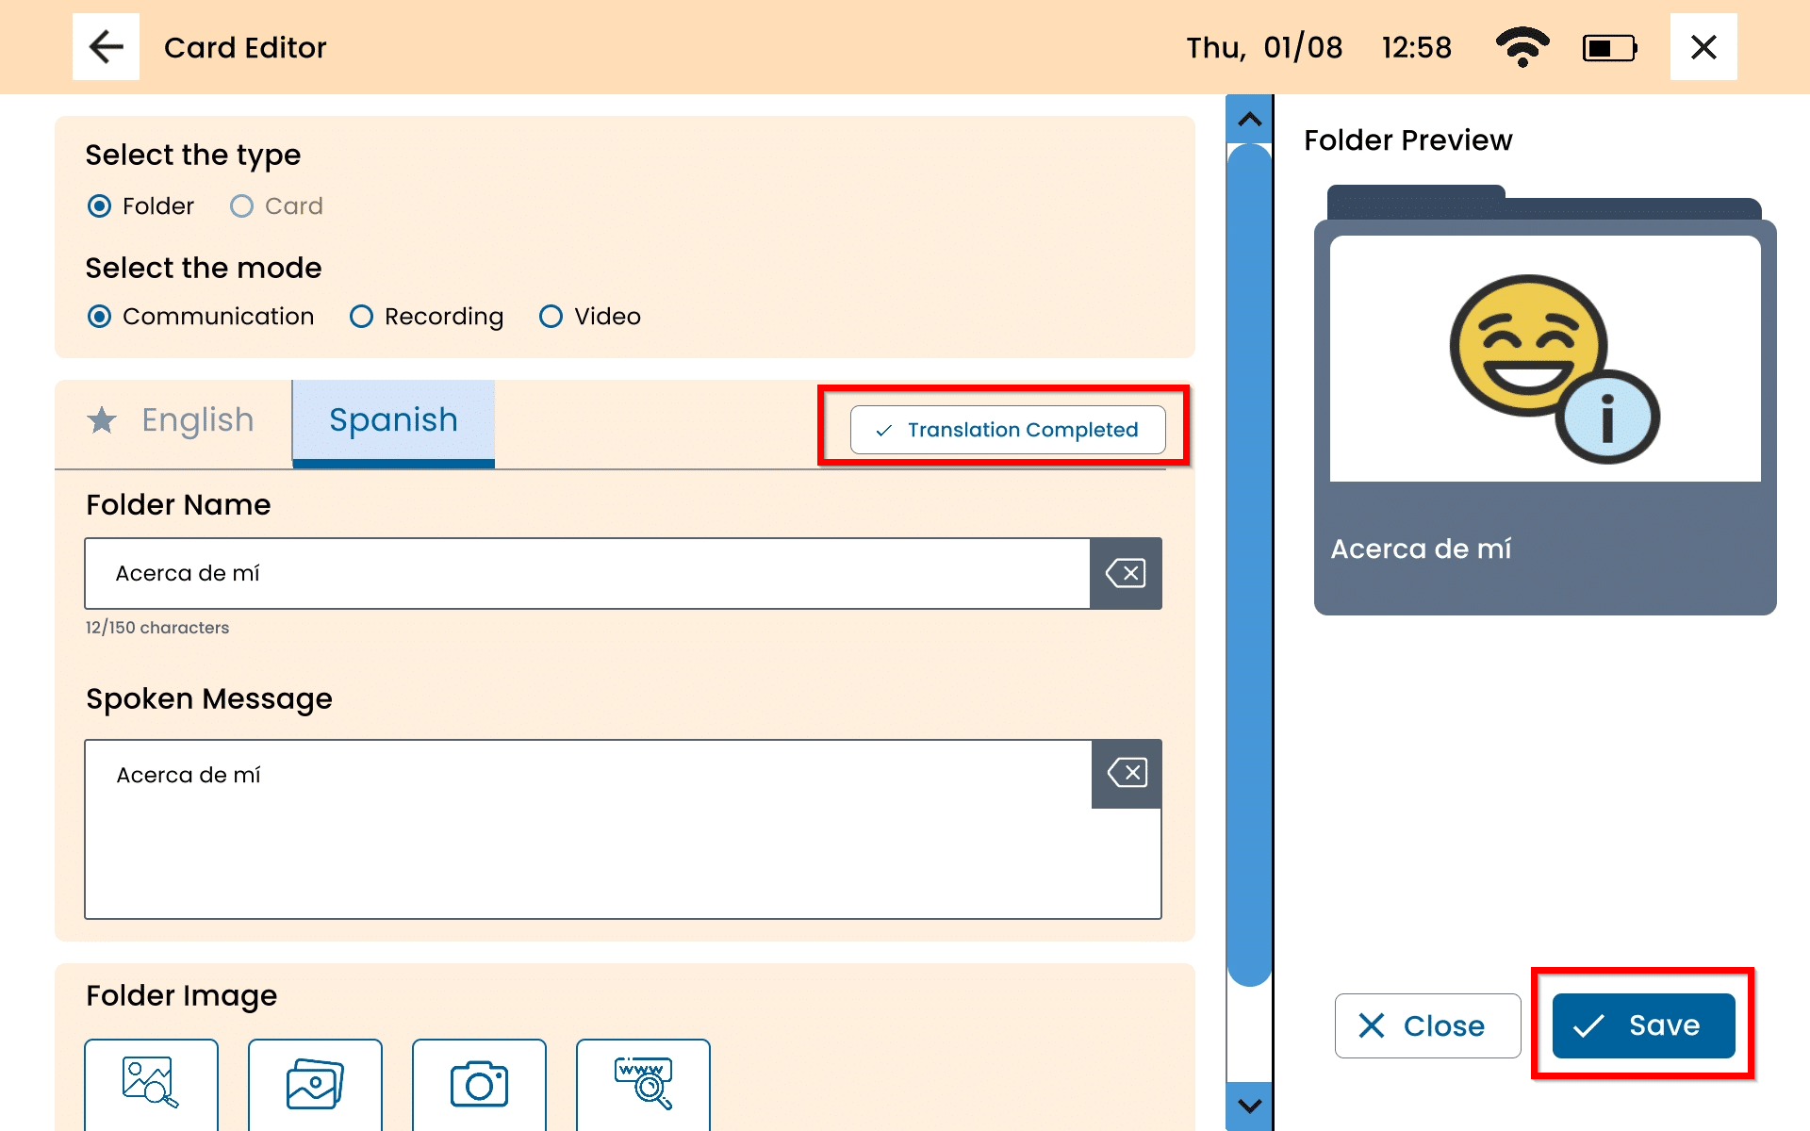1810x1131 pixels.
Task: Open the photo gallery icon
Action: tap(315, 1083)
